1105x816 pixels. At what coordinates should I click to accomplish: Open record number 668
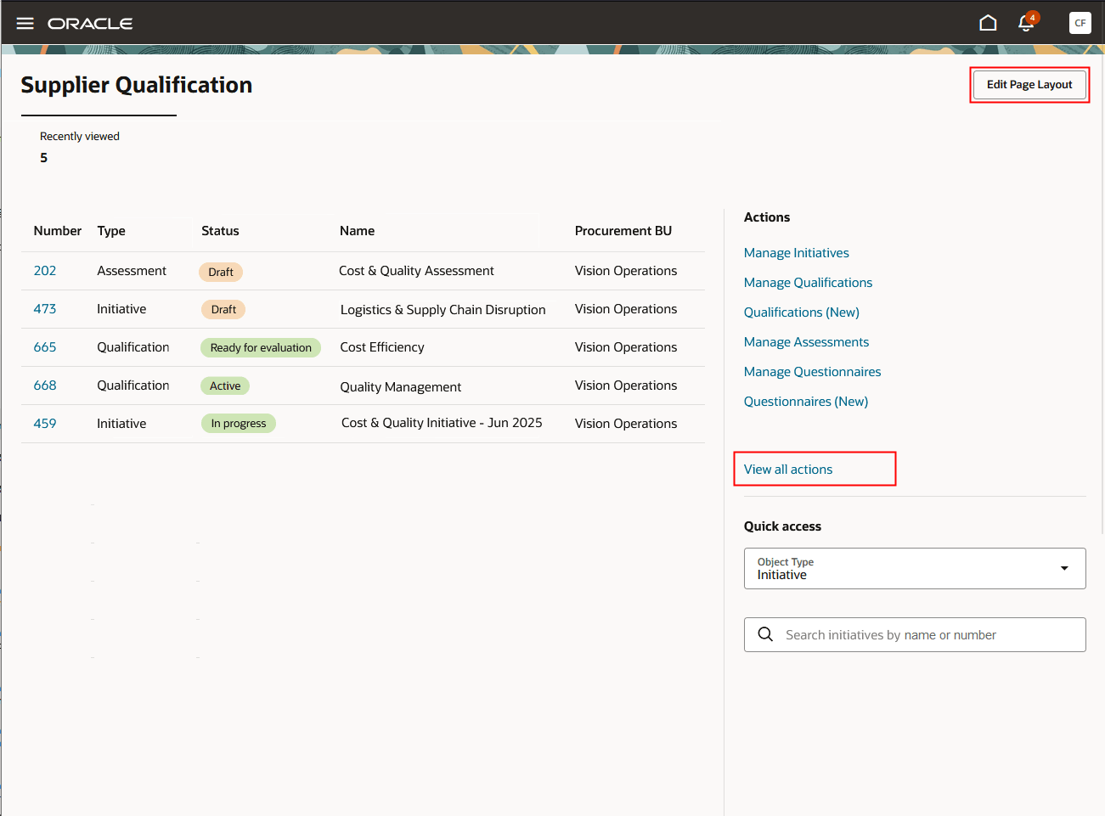point(45,385)
